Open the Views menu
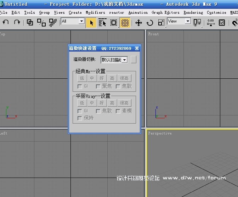 (59, 13)
